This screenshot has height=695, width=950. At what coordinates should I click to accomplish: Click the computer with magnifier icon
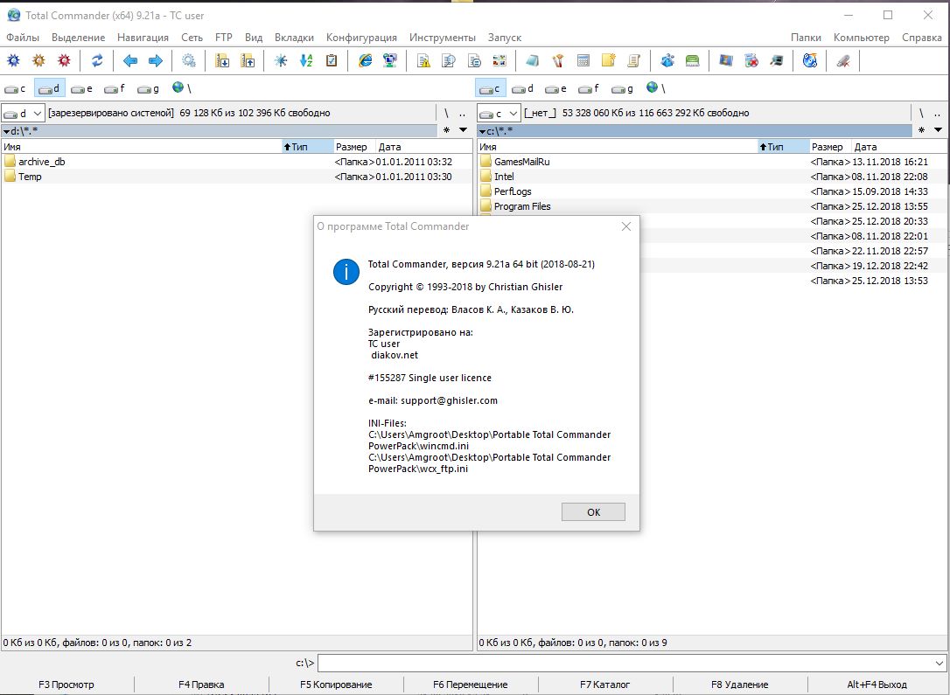(x=777, y=60)
